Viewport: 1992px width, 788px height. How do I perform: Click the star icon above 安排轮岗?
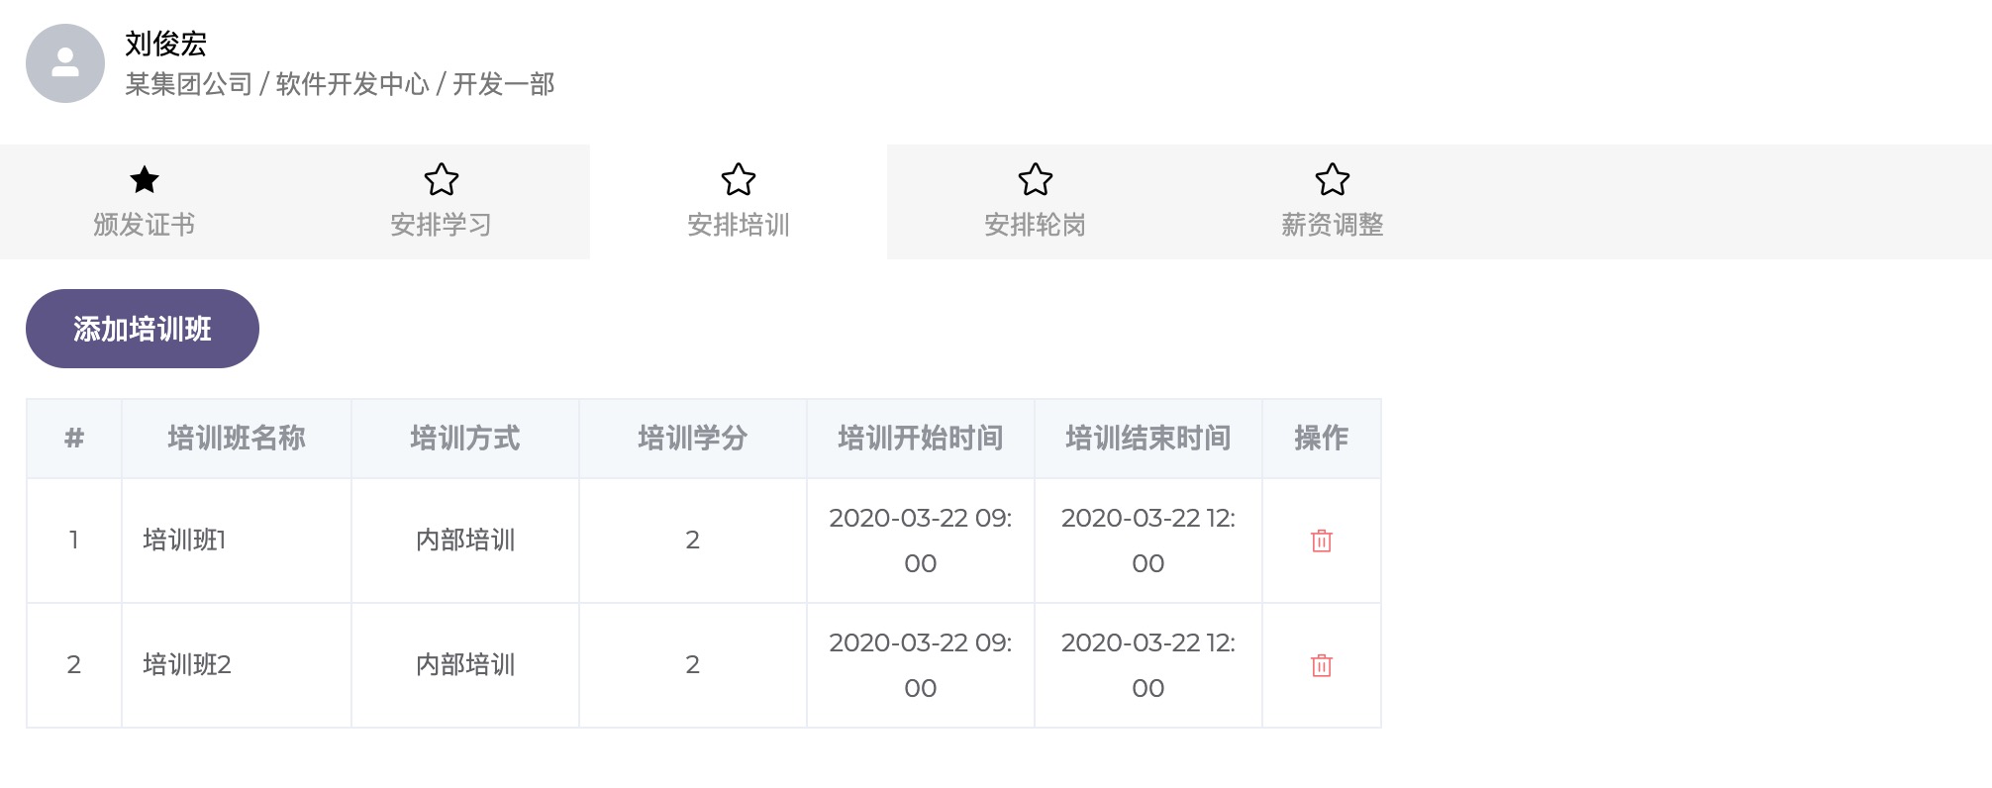coord(1036,179)
